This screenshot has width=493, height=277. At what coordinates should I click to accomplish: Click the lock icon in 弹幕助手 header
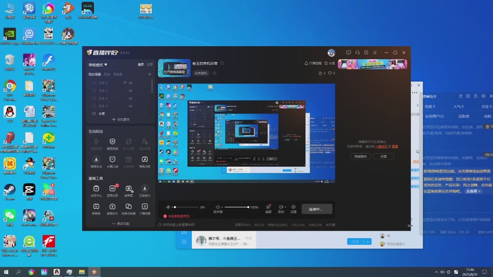476,96
